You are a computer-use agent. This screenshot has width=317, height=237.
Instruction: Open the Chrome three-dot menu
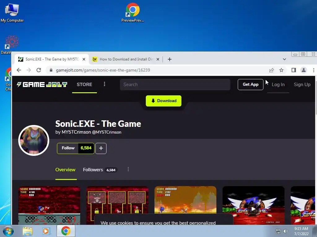point(314,70)
